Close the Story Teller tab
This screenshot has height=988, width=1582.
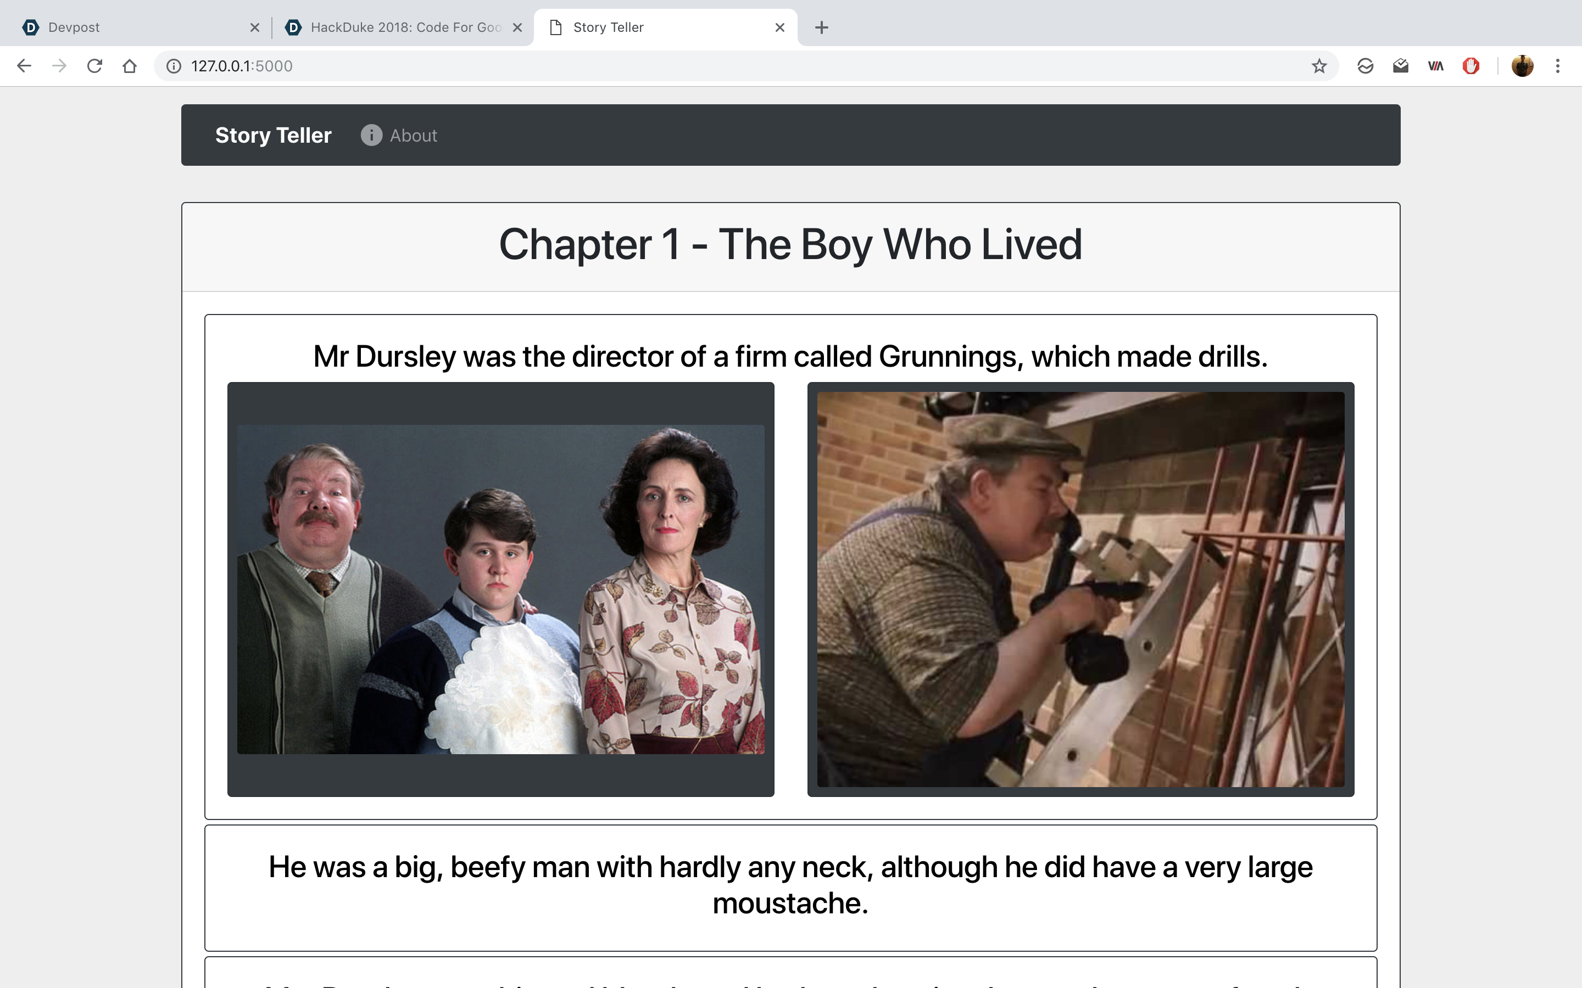(x=779, y=27)
